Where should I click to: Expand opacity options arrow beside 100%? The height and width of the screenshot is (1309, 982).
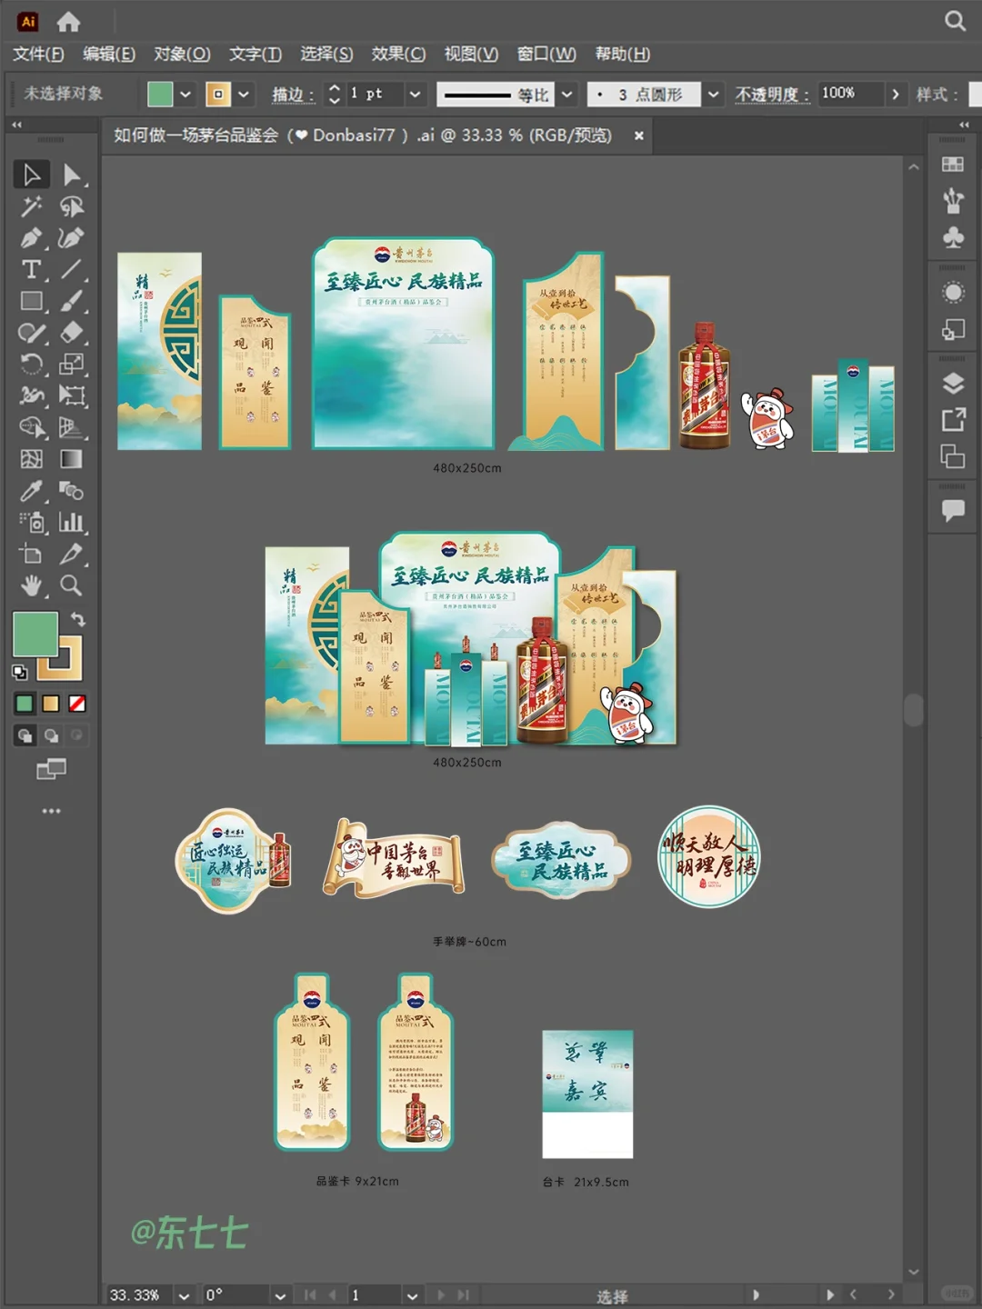click(896, 94)
